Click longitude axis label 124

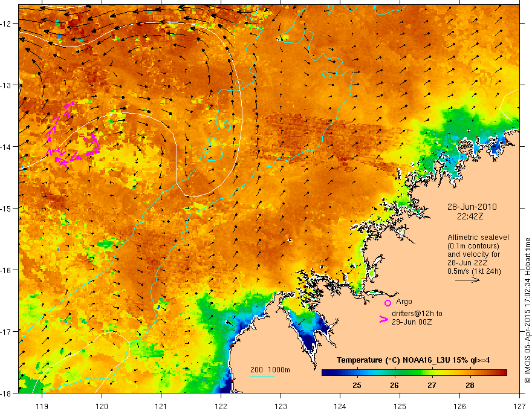[340, 406]
